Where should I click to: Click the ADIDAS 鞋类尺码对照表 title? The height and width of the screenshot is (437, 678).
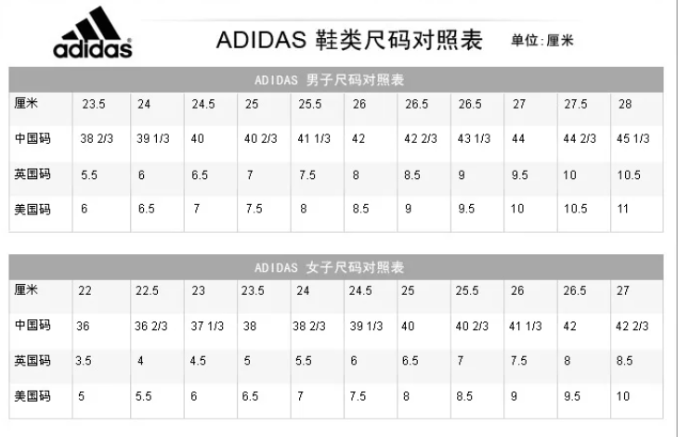pyautogui.click(x=351, y=40)
